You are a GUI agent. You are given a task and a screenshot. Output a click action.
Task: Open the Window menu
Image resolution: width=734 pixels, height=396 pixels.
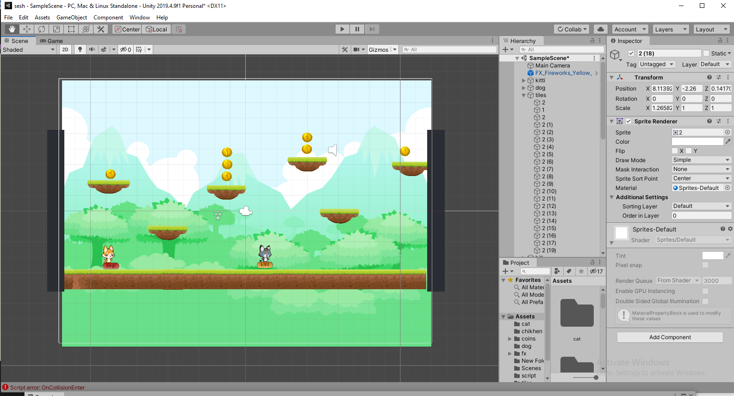click(x=140, y=17)
